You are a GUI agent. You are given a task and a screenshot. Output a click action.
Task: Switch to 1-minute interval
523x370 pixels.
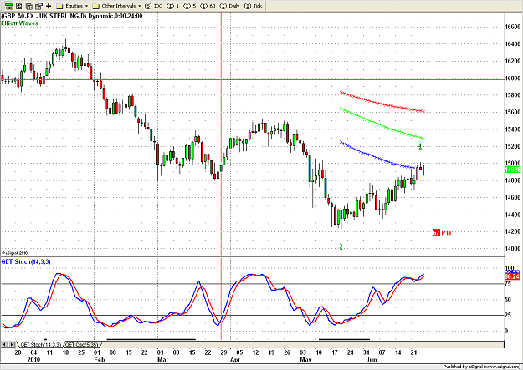173,6
